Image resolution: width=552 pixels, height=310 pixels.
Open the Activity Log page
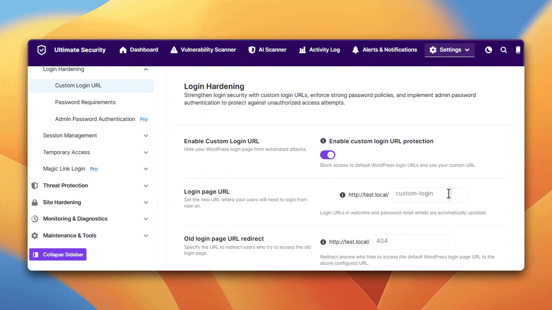319,50
